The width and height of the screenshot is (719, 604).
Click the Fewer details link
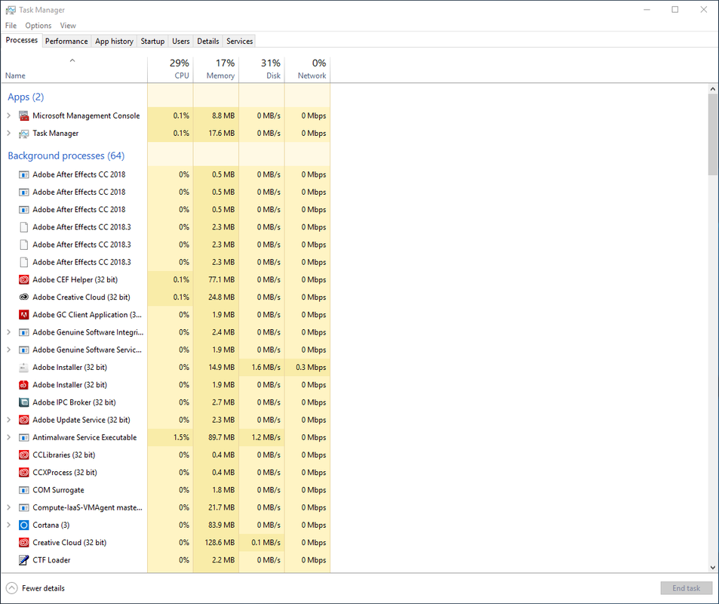43,588
